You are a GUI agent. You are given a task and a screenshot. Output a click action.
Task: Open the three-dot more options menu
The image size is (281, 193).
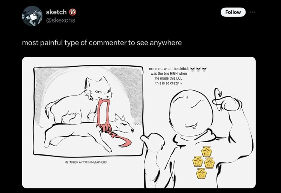252,12
